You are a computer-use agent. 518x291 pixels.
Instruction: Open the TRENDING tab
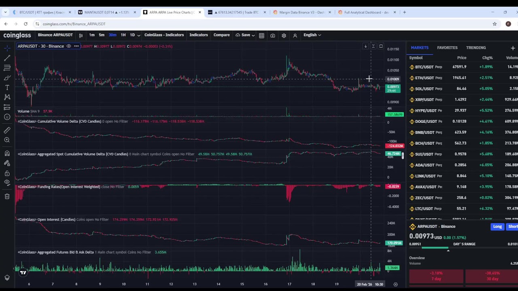tap(476, 48)
